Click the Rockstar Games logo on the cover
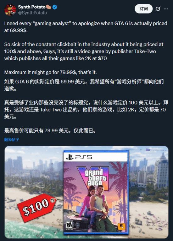Viewport: 173px width, 241px height. (121, 226)
